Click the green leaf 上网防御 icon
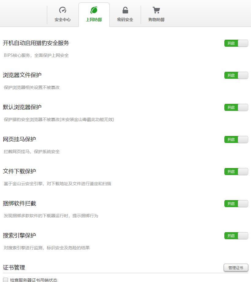The height and width of the screenshot is (282, 251). click(x=94, y=10)
